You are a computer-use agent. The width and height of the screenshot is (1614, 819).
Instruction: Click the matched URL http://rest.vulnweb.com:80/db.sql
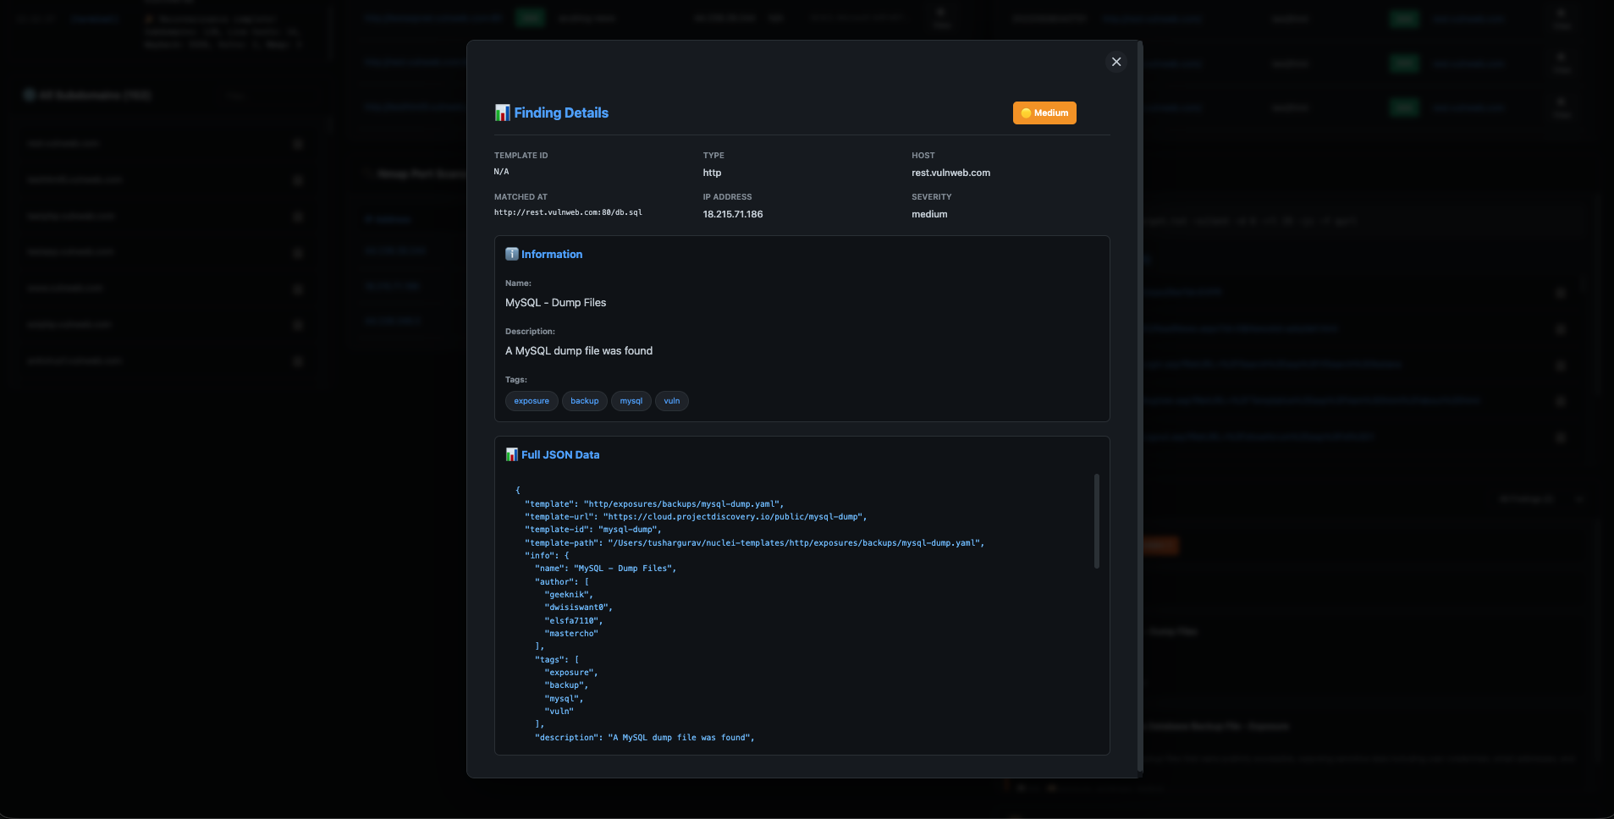point(568,212)
